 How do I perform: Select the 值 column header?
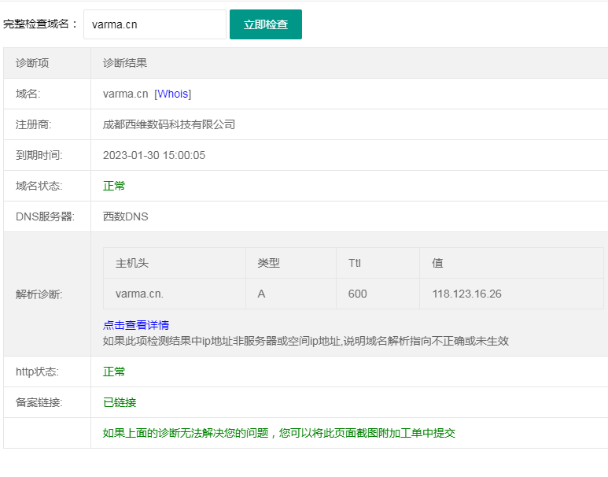coord(437,263)
